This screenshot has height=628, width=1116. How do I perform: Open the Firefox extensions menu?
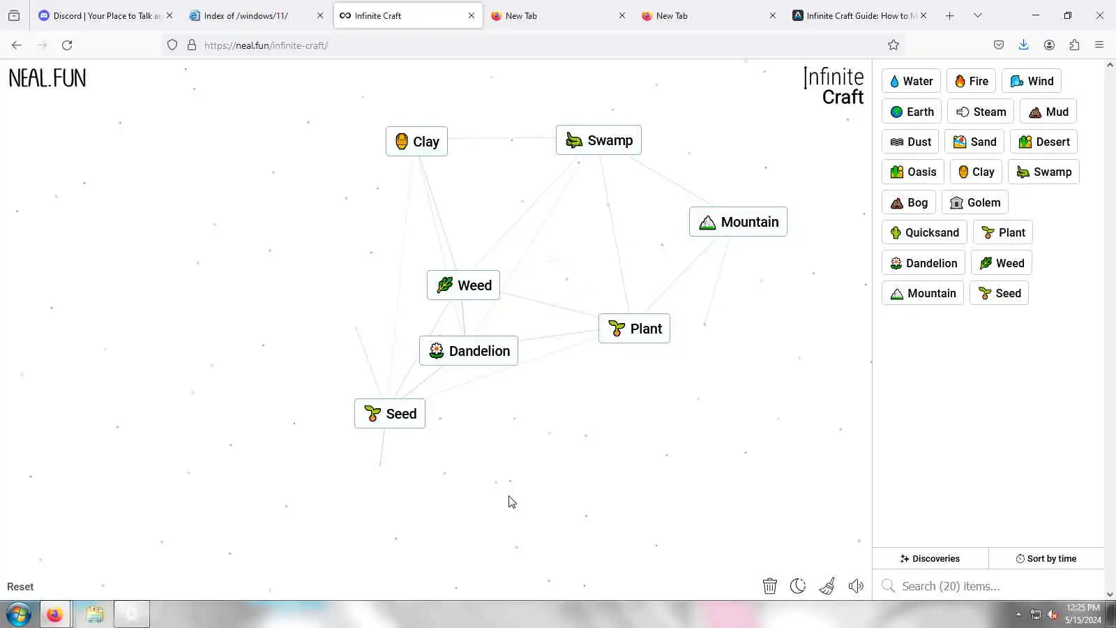pos(1074,45)
